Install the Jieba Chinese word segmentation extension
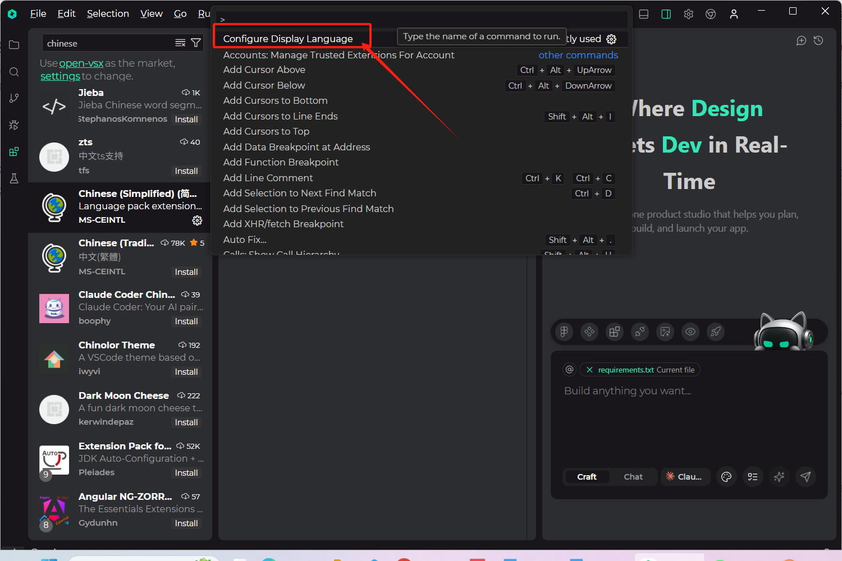This screenshot has height=561, width=842. point(186,119)
